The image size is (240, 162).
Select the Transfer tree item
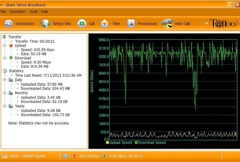pyautogui.click(x=15, y=37)
